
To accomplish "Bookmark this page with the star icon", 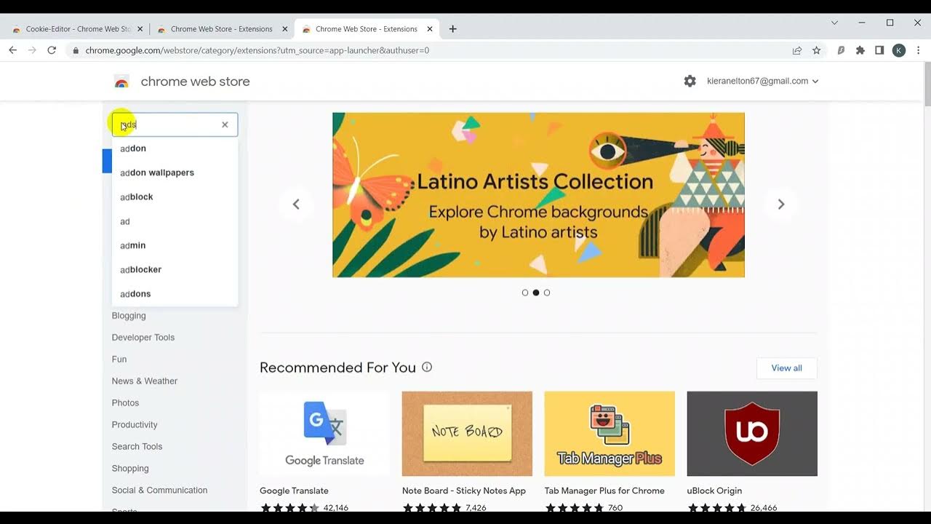I will coord(817,50).
